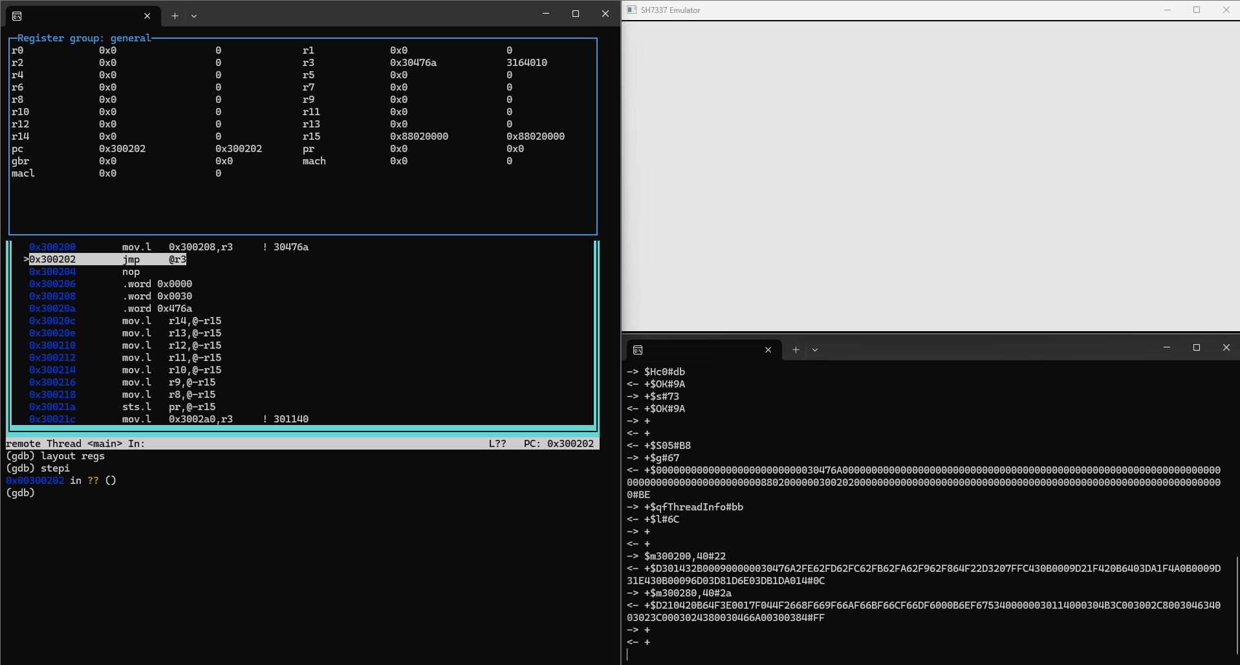The width and height of the screenshot is (1240, 665).
Task: Select the bottom terminal's tab
Action: (x=699, y=349)
